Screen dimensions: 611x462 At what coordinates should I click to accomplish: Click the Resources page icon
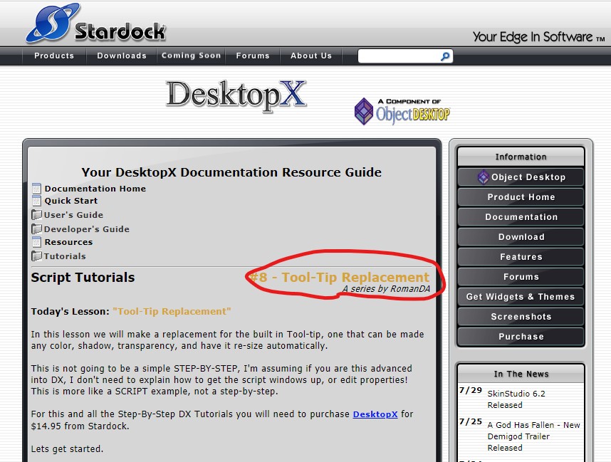pos(36,242)
